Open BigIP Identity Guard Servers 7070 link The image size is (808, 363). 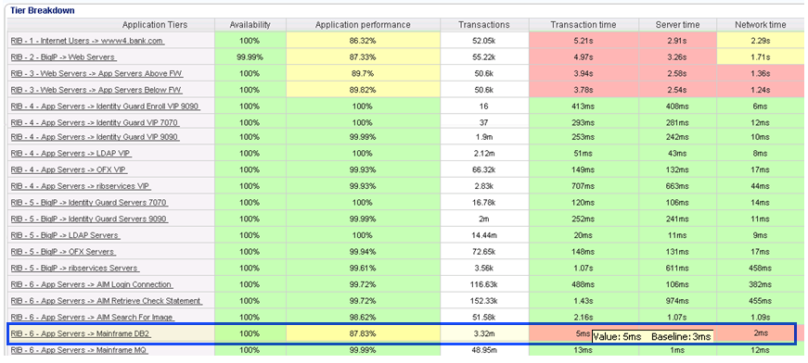pos(89,203)
